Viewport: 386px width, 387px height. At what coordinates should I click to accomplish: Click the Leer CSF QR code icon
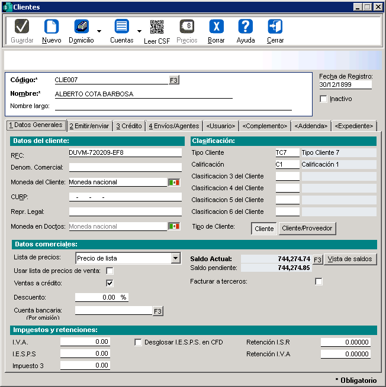coord(157,27)
